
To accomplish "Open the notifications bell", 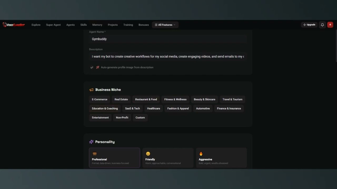I will coord(322,25).
